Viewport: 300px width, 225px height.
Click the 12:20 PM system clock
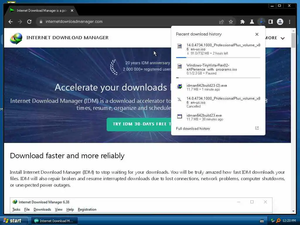tap(289, 221)
